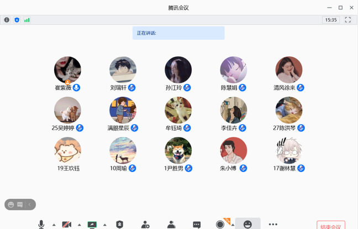Image resolution: width=358 pixels, height=229 pixels.
Task: Open the emoji reactions button
Action: coord(248,224)
